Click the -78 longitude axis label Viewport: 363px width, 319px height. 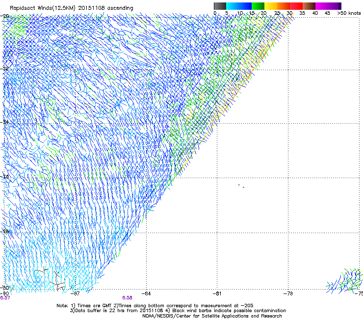point(288,293)
